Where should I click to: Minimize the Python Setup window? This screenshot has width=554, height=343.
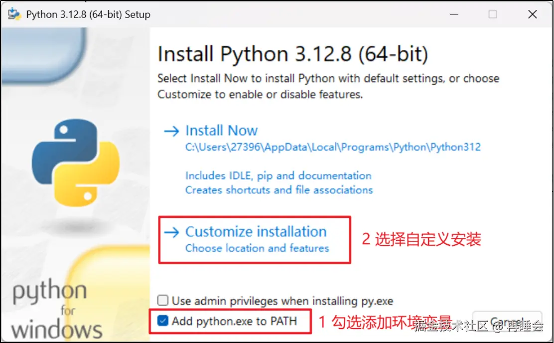coord(454,14)
